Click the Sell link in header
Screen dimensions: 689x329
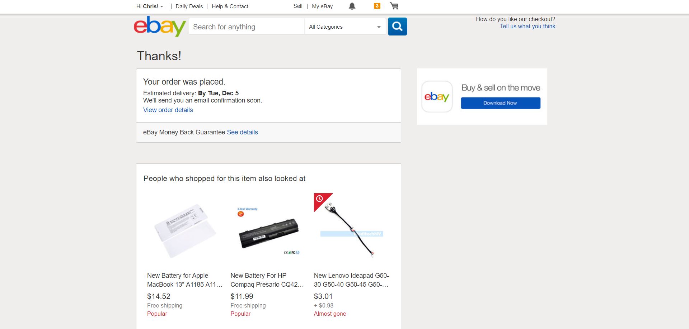(298, 6)
